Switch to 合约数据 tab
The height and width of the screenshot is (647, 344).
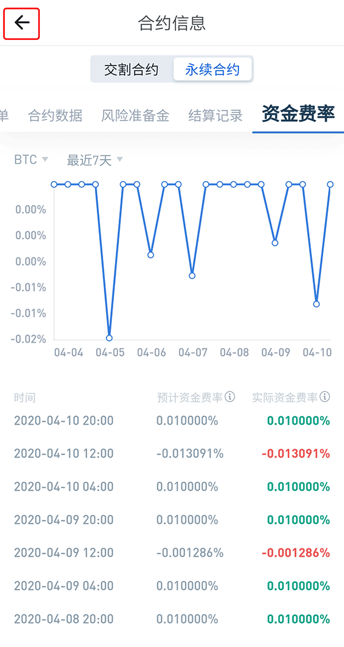tap(55, 115)
